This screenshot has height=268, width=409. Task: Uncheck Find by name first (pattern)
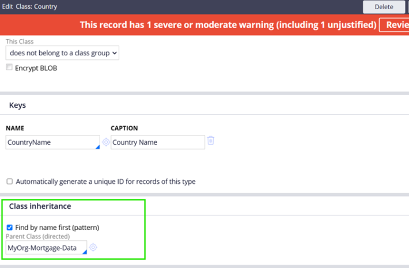pos(9,228)
